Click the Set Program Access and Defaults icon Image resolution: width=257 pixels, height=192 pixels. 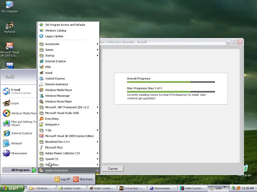pyautogui.click(x=41, y=25)
